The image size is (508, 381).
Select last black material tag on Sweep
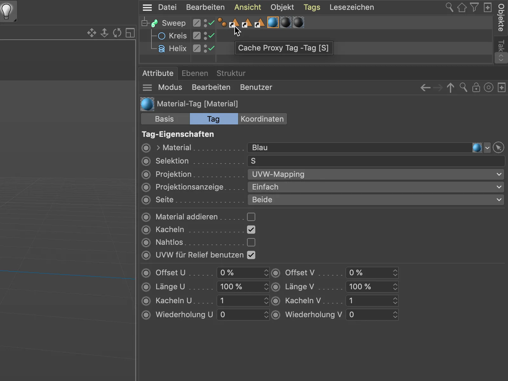298,23
